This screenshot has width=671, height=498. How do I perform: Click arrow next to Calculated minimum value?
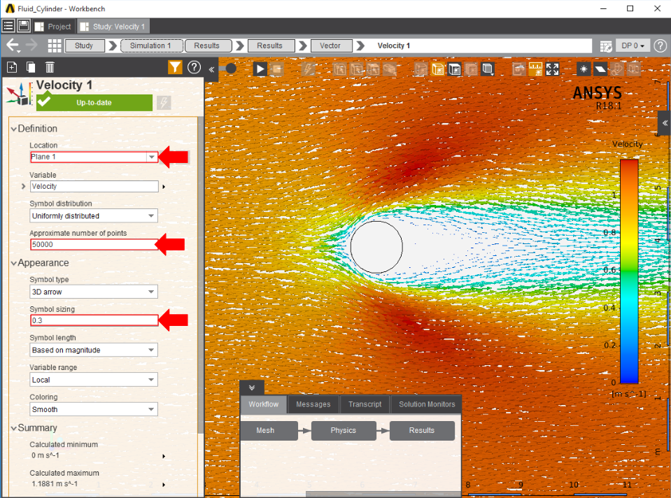[164, 457]
